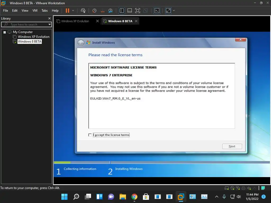Open the Tabs menu
Image resolution: width=271 pixels, height=203 pixels.
click(44, 11)
